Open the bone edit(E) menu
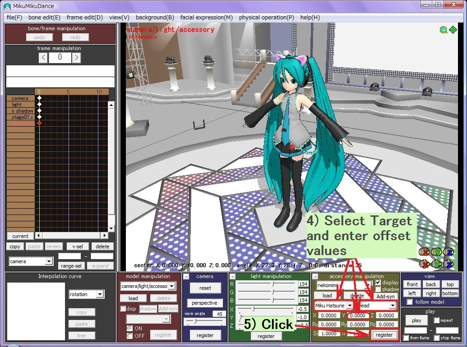 click(44, 17)
